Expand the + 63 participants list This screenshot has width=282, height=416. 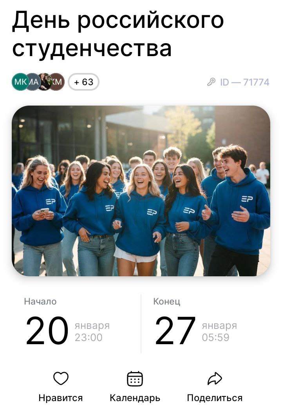tap(84, 82)
